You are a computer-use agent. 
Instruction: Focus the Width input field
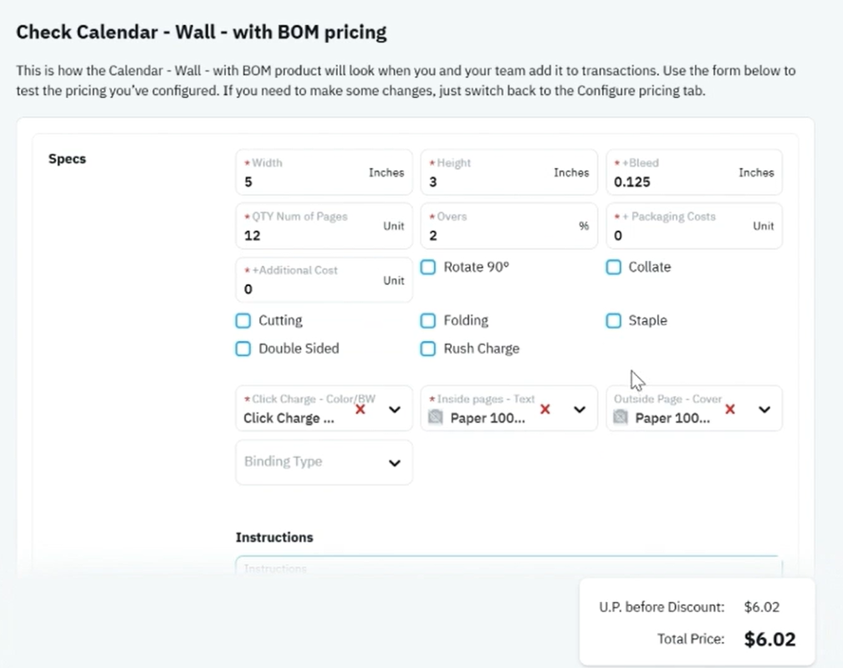[324, 172]
